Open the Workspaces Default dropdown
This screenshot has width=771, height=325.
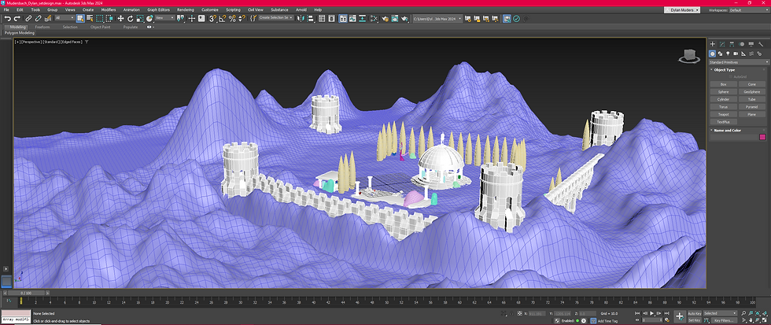tap(747, 10)
